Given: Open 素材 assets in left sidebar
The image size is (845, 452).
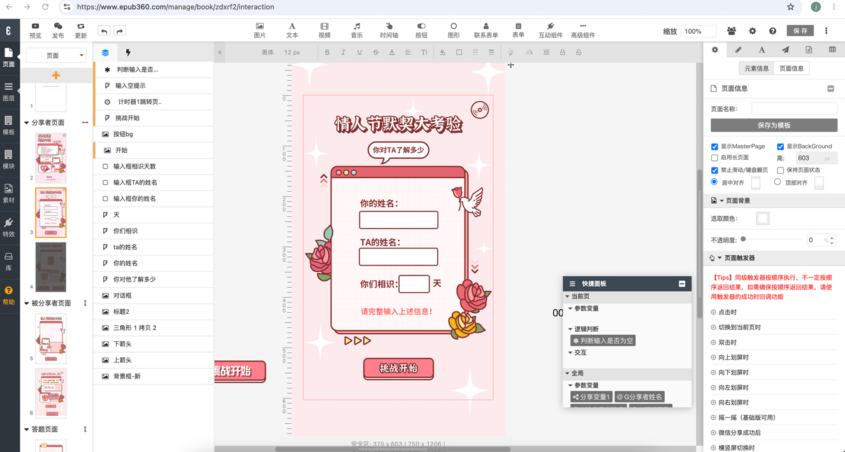Looking at the screenshot, I should [x=8, y=194].
